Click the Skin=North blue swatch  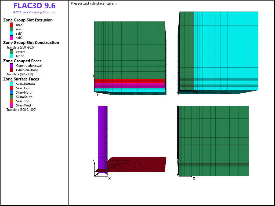pyautogui.click(x=12, y=93)
